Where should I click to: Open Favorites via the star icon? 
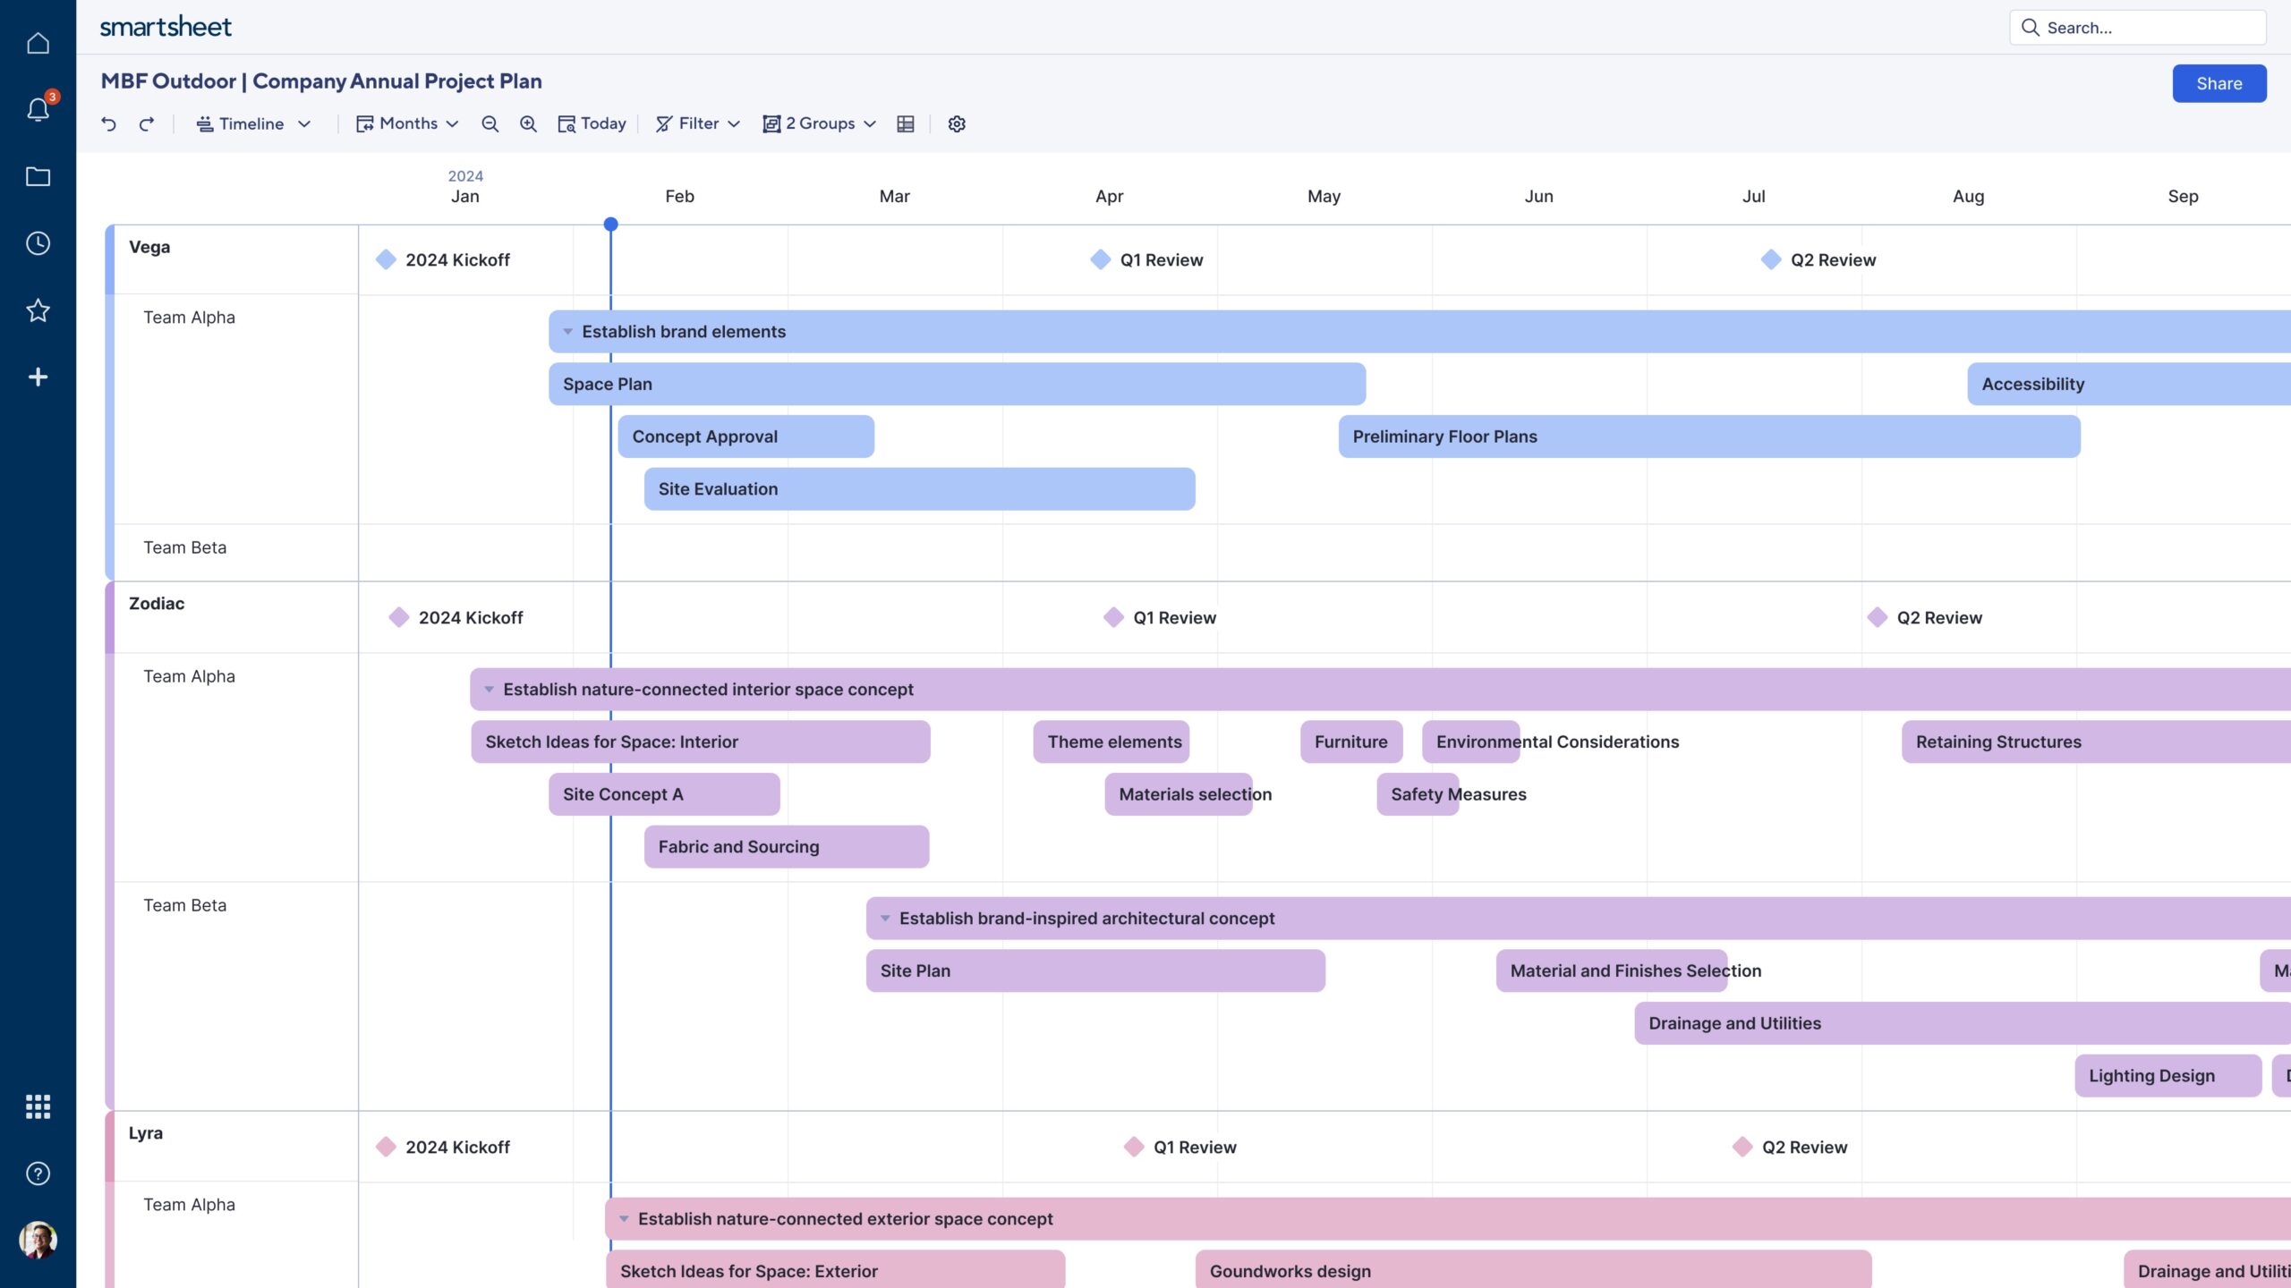38,310
